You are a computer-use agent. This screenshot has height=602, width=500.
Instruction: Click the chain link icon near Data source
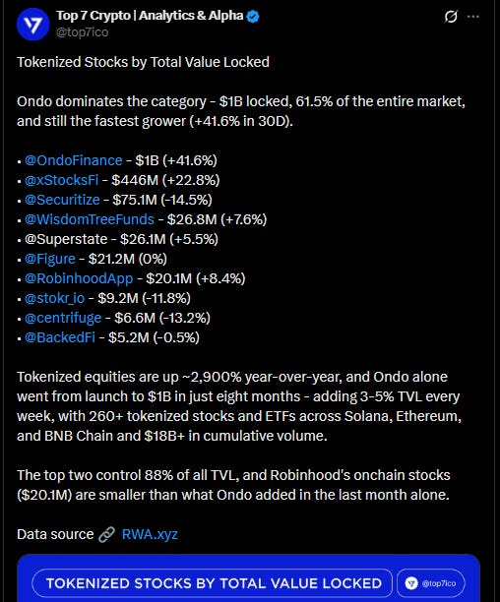[106, 534]
